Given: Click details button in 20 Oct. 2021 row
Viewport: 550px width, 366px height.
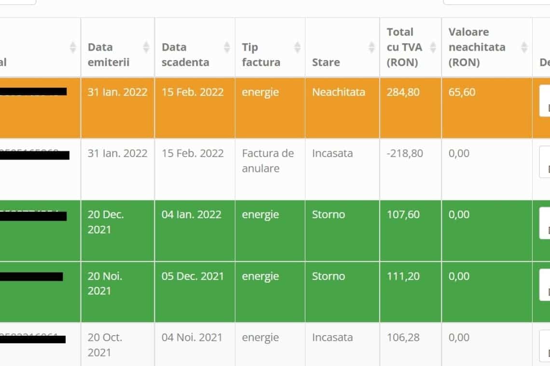Looking at the screenshot, I should tap(545, 346).
